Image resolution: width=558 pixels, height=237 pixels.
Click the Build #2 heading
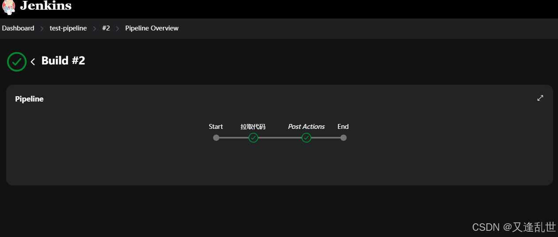(63, 60)
